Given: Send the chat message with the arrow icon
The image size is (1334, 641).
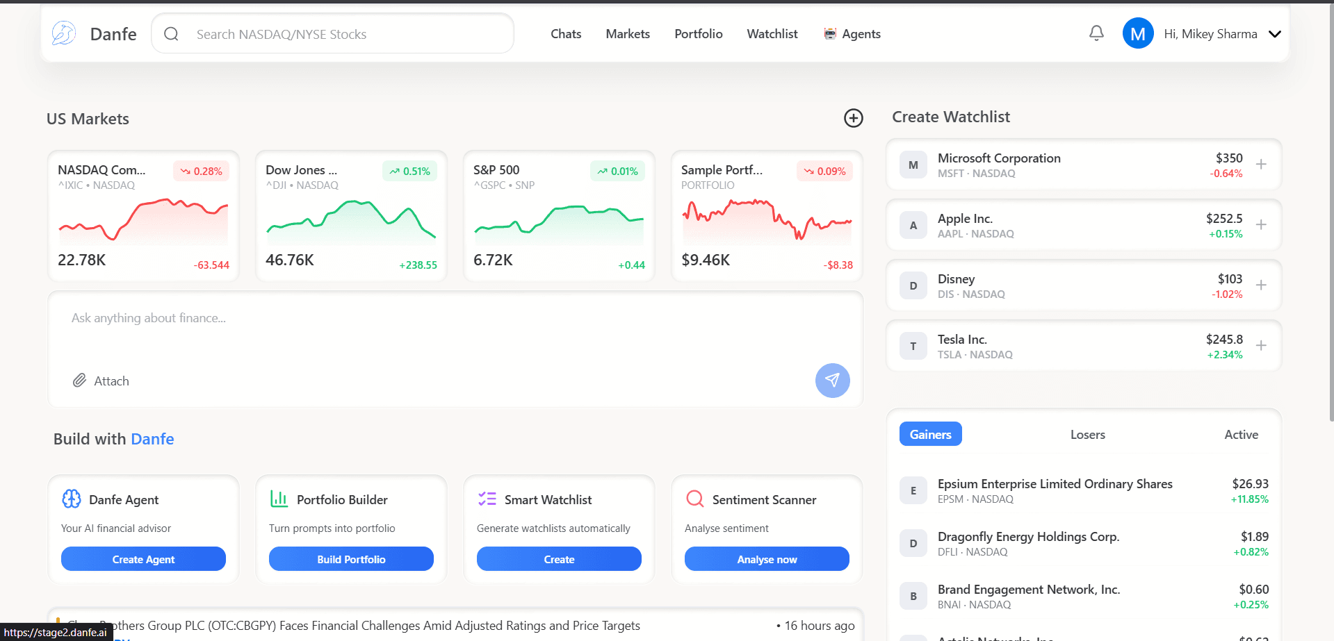Looking at the screenshot, I should tap(832, 381).
